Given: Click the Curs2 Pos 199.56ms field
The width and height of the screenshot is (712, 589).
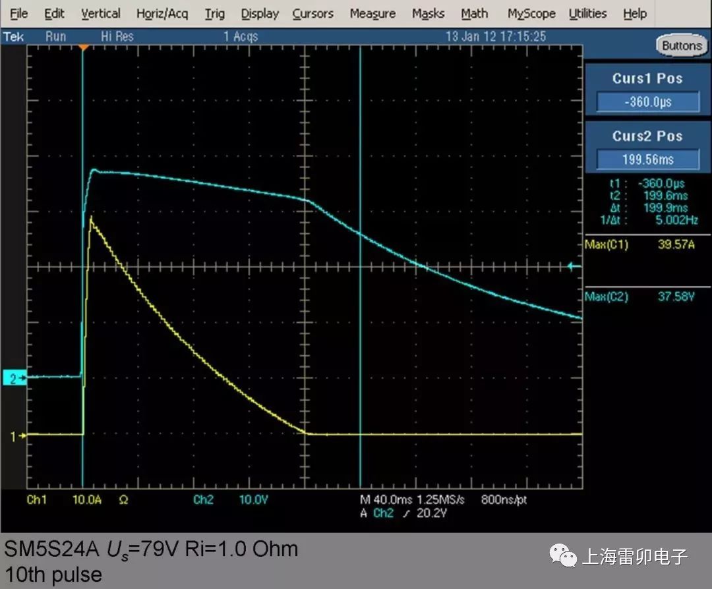Looking at the screenshot, I should coord(647,159).
